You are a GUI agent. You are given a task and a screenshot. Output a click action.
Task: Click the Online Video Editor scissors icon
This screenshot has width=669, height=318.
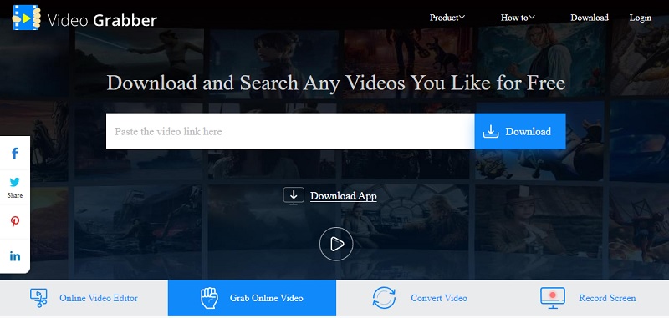(x=38, y=298)
